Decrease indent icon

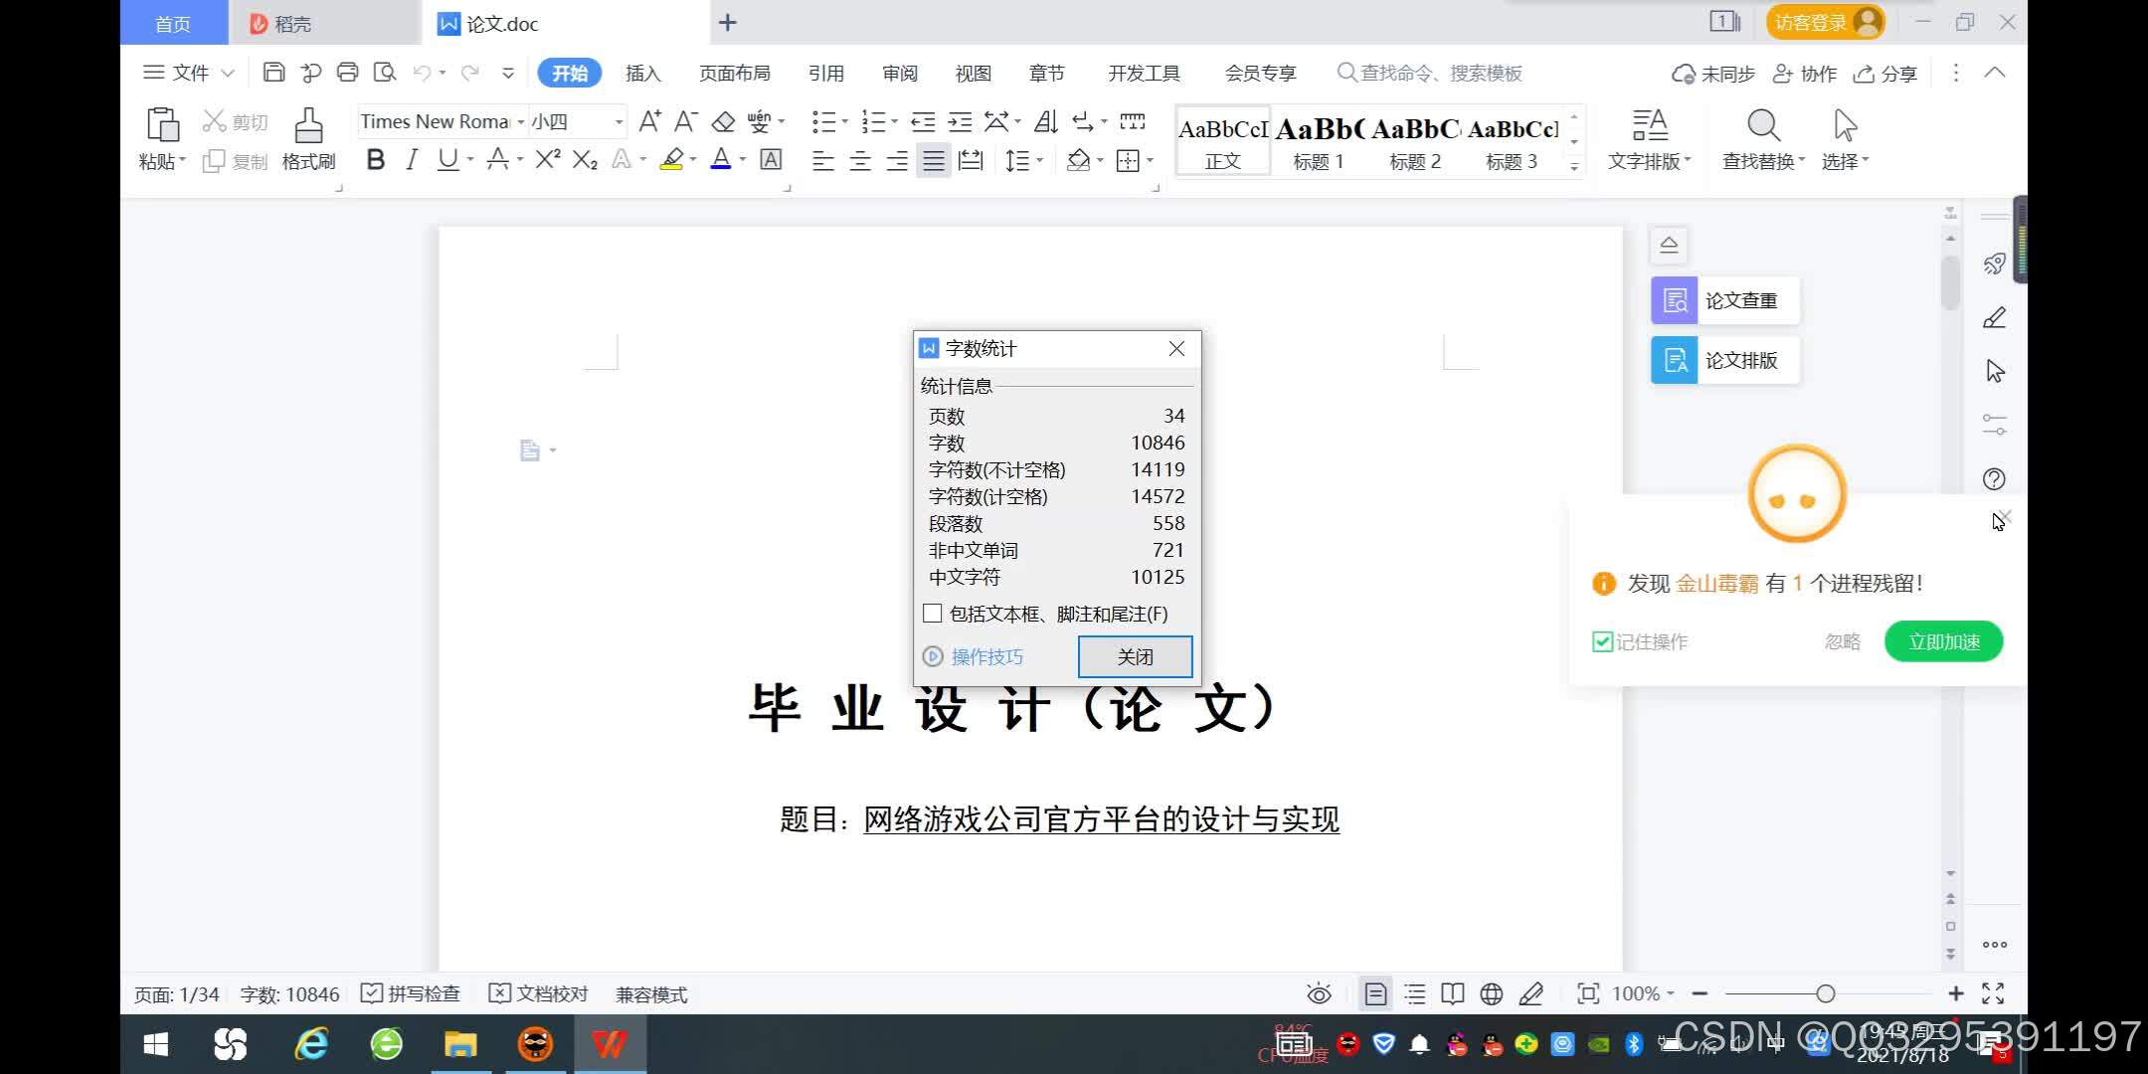click(923, 121)
